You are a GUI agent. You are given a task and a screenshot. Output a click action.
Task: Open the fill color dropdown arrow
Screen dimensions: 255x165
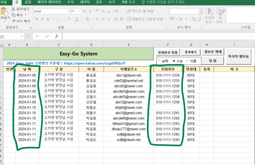(72, 19)
